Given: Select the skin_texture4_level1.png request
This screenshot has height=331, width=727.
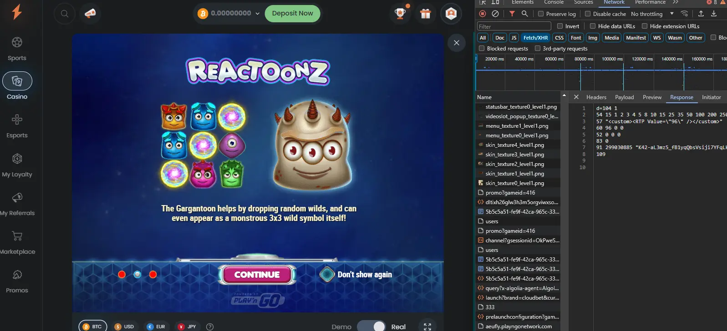Looking at the screenshot, I should 518,145.
